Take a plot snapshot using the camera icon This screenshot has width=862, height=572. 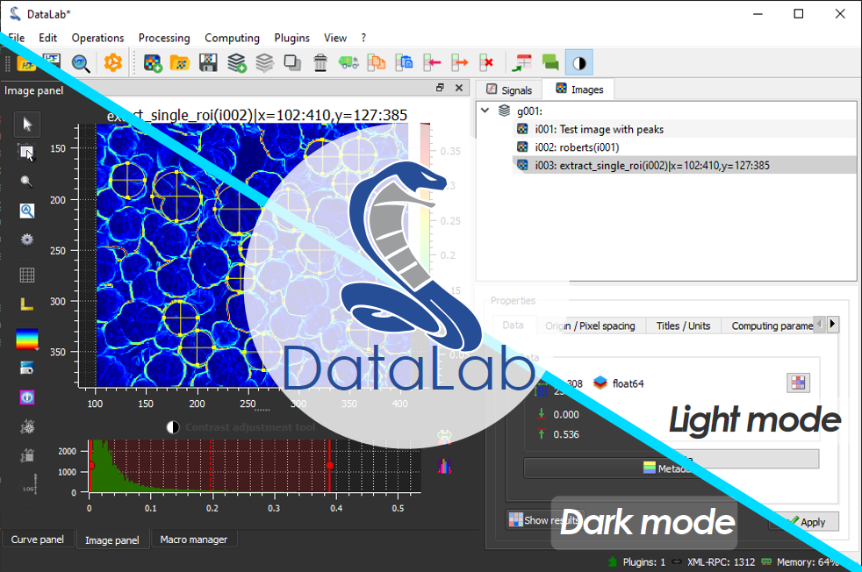[x=27, y=368]
